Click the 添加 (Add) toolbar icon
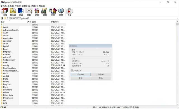Viewport: 179px width, 109px height. click(x=5, y=12)
